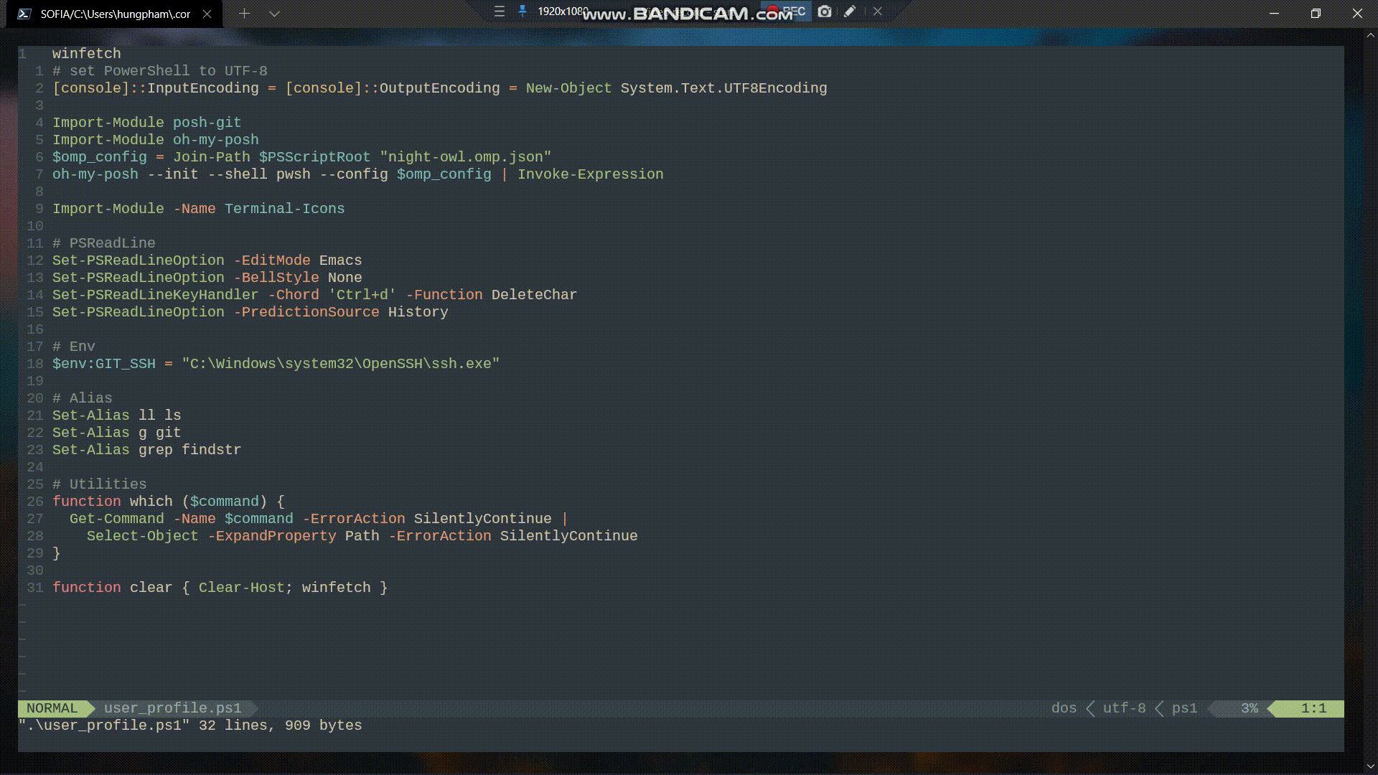This screenshot has height=775, width=1378.
Task: Open a new terminal tab with the plus icon
Action: (245, 14)
